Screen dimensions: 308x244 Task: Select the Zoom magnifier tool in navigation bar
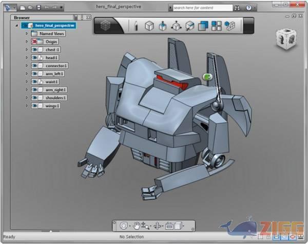145,226
